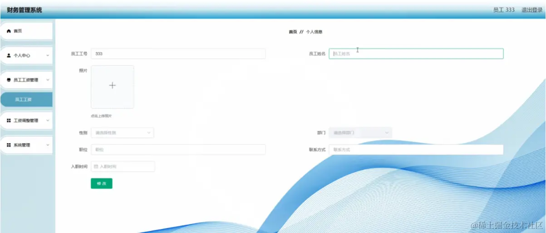Expand 工资调整管理 using its chevron
Screen dimensions: 546x233
click(48, 121)
